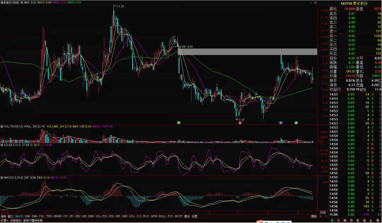Click the − zoom-out button beside 模板

pyautogui.click(x=326, y=216)
